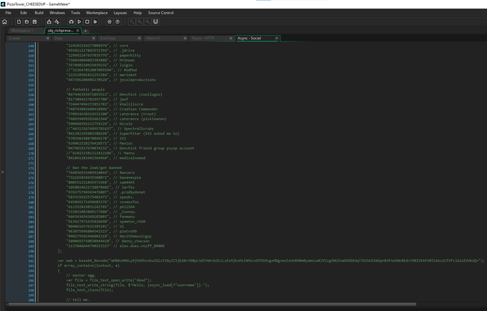Click the 'file_text_close(file);' line
This screenshot has height=311, width=487.
pyautogui.click(x=90, y=290)
